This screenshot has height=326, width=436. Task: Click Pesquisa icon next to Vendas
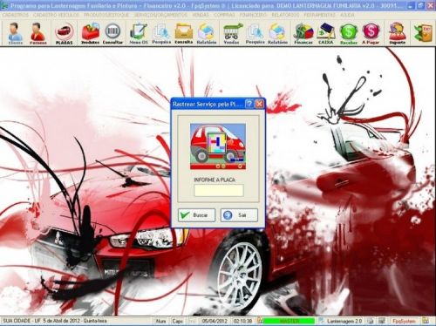(255, 34)
